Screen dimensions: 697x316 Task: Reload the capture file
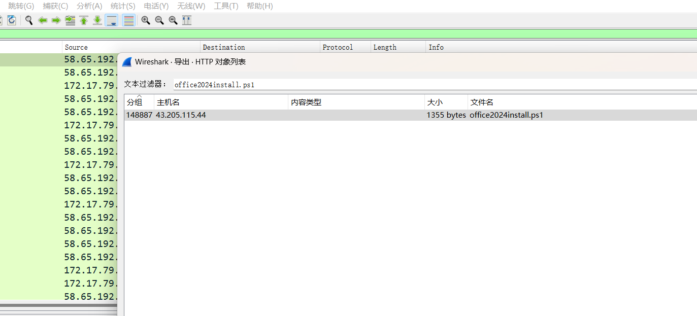(11, 20)
